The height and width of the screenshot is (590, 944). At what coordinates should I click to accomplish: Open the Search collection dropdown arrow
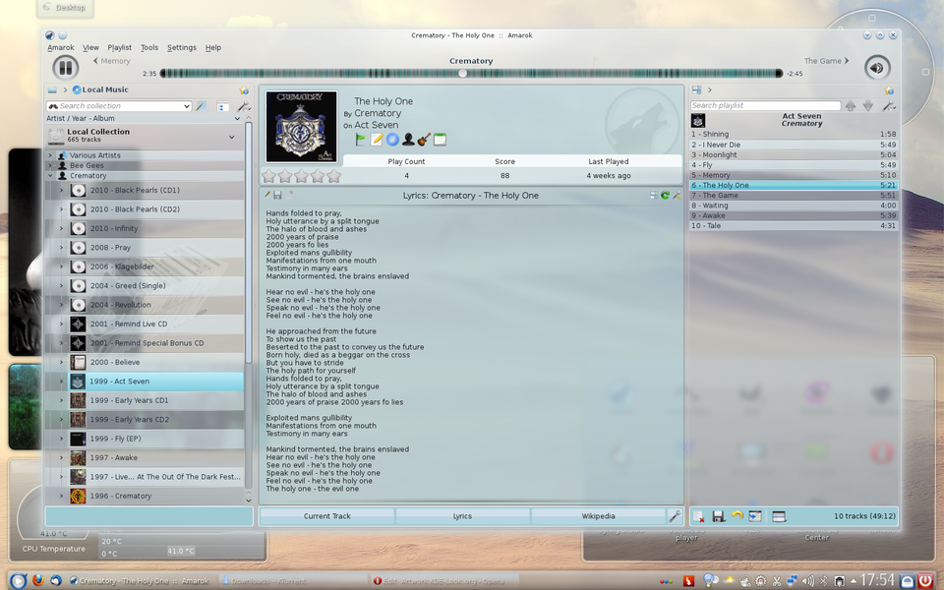click(186, 106)
